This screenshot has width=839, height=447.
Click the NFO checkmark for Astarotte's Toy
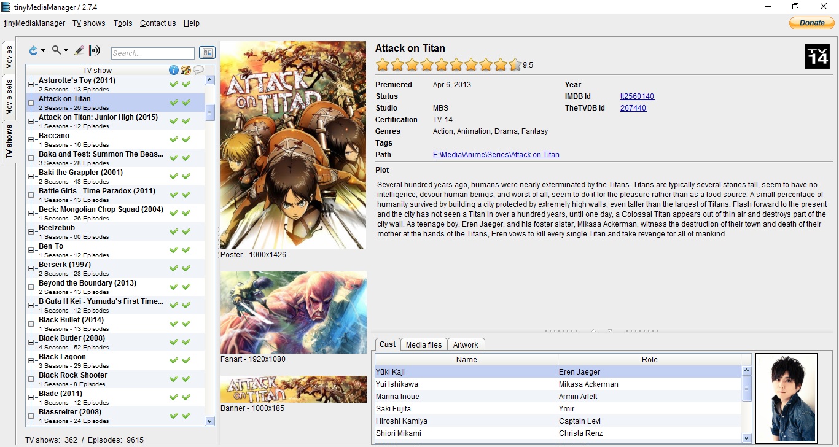pyautogui.click(x=174, y=84)
